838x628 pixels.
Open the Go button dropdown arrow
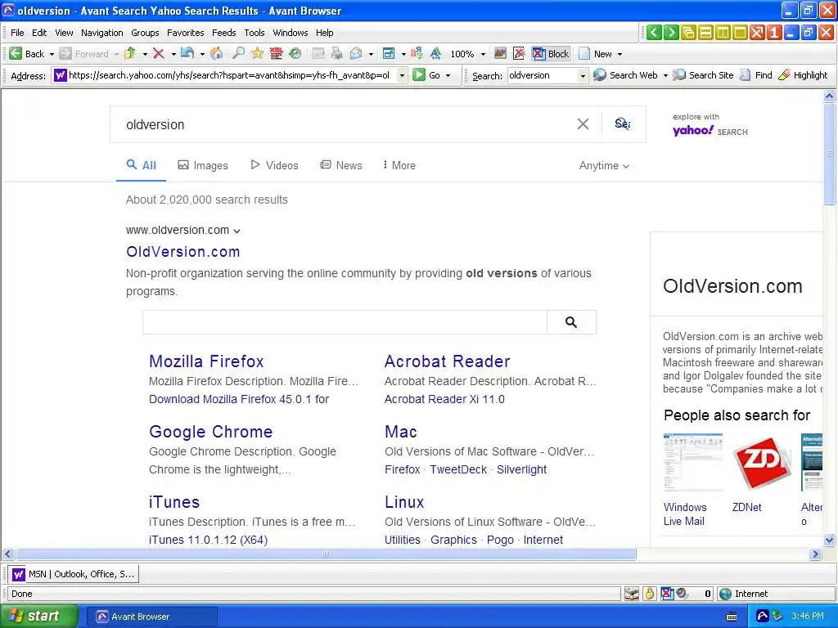pyautogui.click(x=448, y=75)
